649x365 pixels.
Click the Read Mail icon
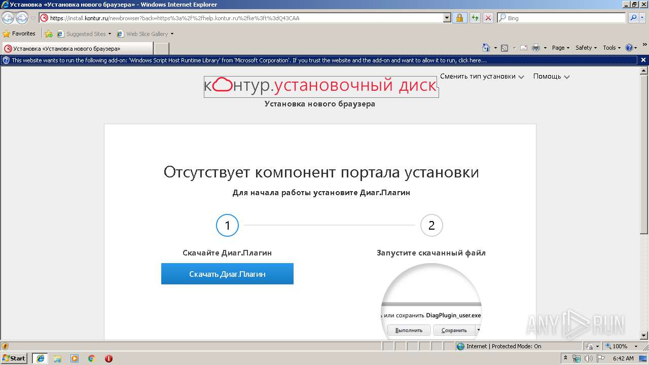click(524, 48)
